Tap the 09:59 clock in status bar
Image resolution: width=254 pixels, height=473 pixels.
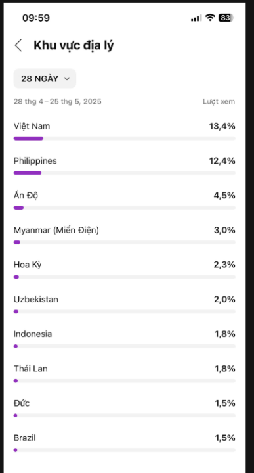click(x=36, y=18)
